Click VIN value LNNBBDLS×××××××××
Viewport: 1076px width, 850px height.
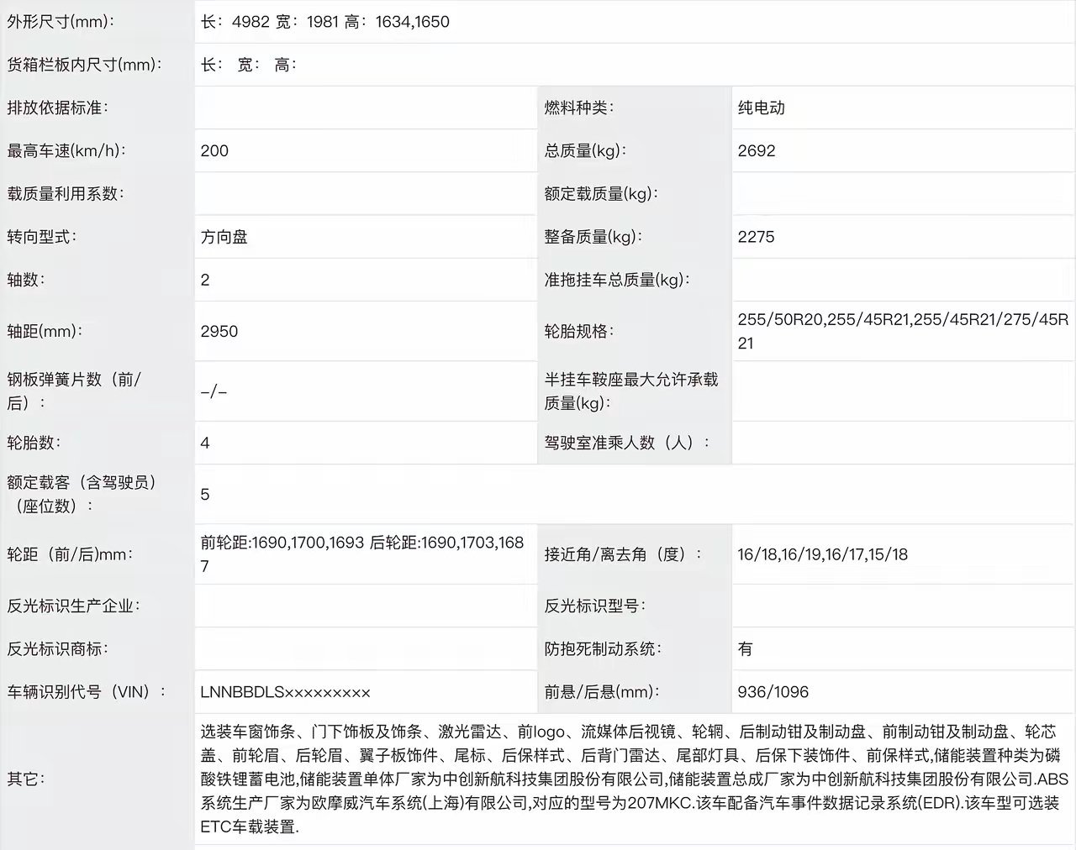coord(286,692)
